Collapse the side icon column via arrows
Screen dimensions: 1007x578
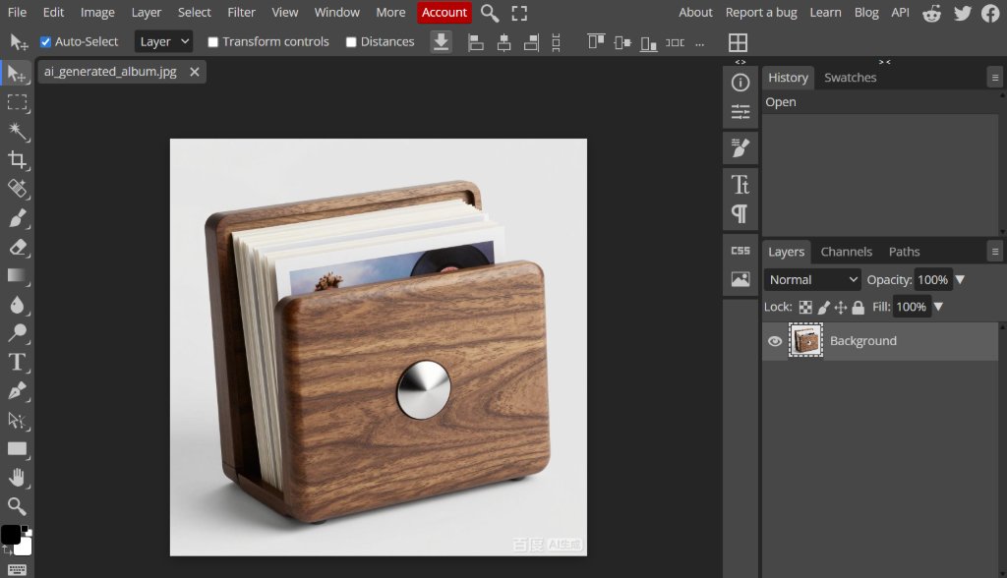tap(740, 62)
